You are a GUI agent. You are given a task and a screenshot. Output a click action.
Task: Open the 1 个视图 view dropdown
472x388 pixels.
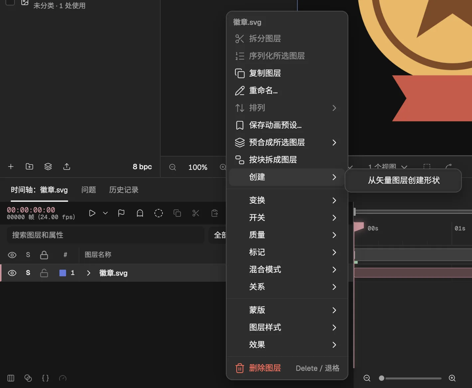coord(388,167)
